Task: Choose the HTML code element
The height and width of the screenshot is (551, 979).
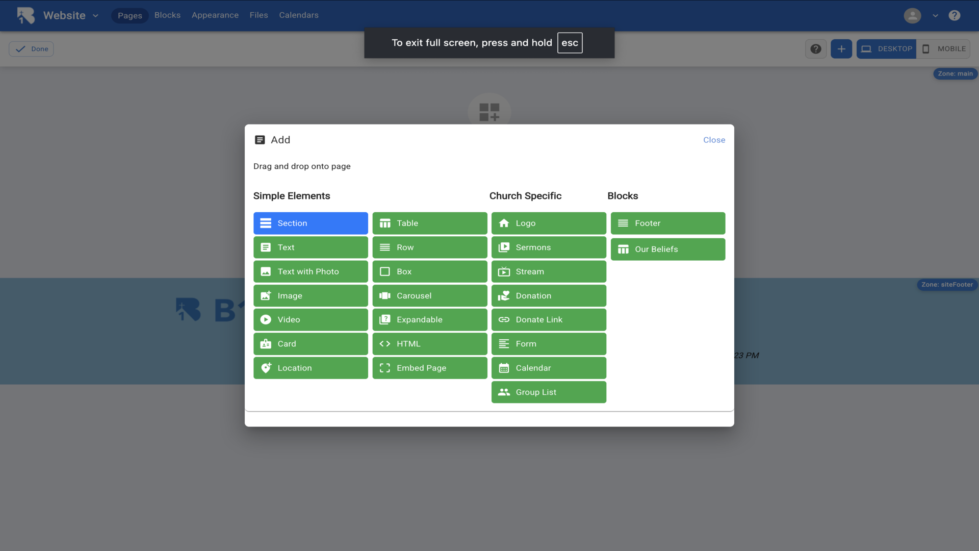Action: pyautogui.click(x=429, y=343)
